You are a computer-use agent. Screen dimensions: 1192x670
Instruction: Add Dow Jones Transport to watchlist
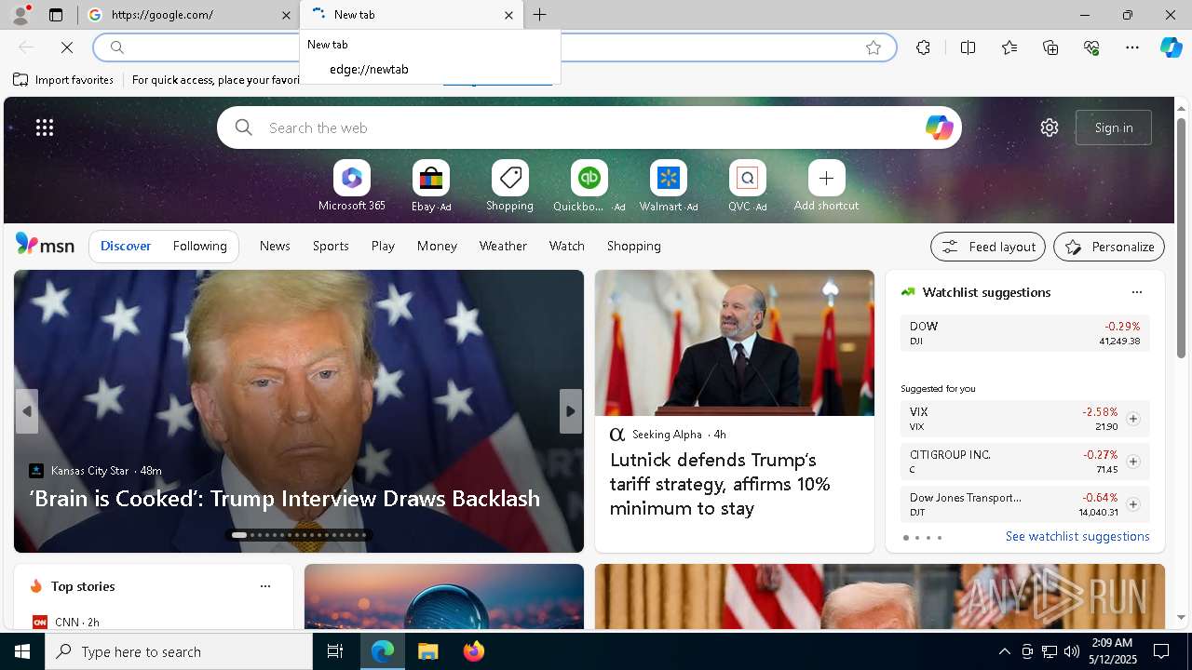coord(1132,504)
